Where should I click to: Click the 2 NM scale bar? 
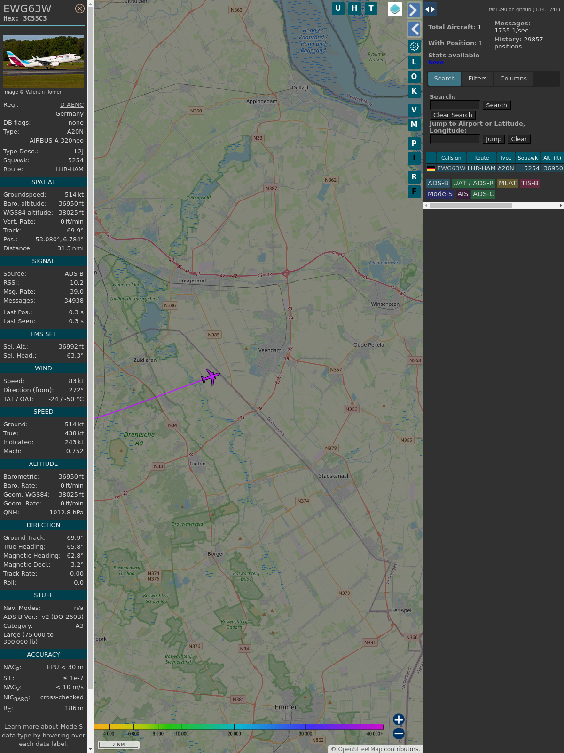pos(118,745)
